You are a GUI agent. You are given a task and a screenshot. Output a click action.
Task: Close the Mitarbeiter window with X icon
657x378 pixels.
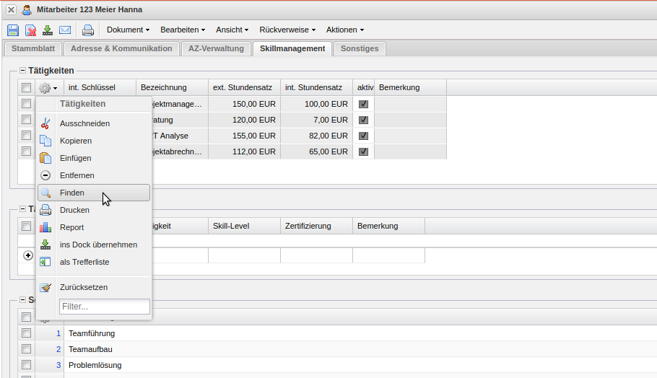(11, 9)
